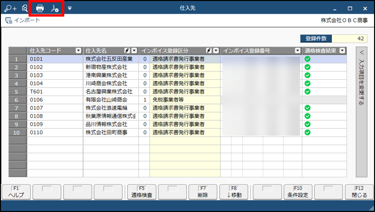The width and height of the screenshot is (375, 212).
Task: Click the F10 条件設定 button
Action: [298, 192]
